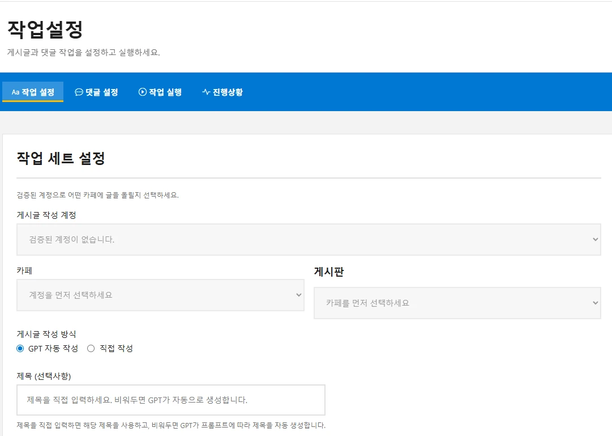This screenshot has height=436, width=612.
Task: Click the play circle icon beside 작업 실행
Action: click(141, 92)
